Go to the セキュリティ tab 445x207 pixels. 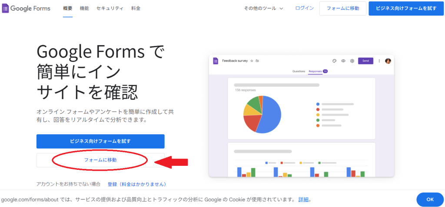(110, 8)
